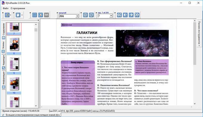Open the page number dropdown showing 7
Image resolution: width=203 pixels, height=117 pixels.
click(x=111, y=16)
